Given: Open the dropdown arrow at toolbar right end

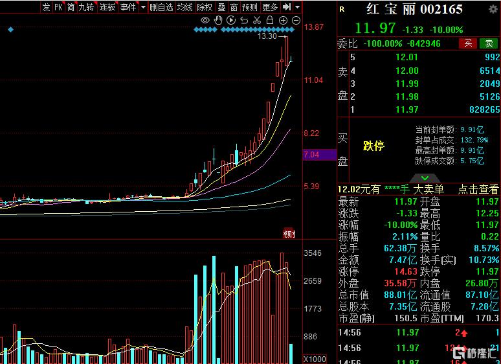Looking at the screenshot, I should tap(298, 7).
